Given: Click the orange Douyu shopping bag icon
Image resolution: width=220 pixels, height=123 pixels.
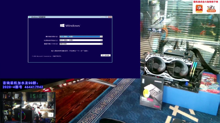Looking at the screenshot, I should [x=199, y=9].
